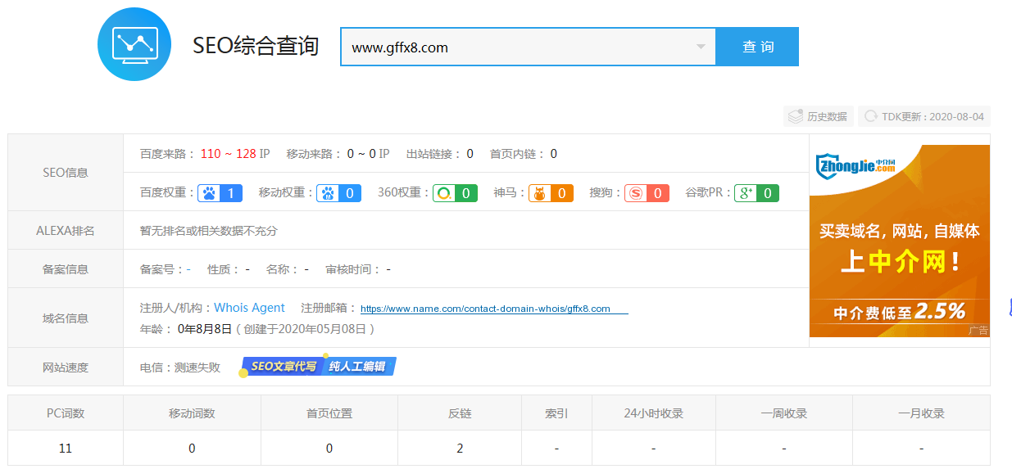1012x469 pixels.
Task: Expand the domain input dropdown arrow
Action: tap(701, 47)
